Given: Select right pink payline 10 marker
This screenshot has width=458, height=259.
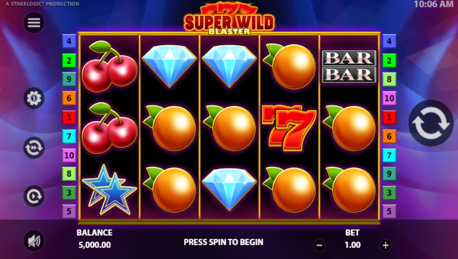Looking at the screenshot, I should tap(390, 98).
